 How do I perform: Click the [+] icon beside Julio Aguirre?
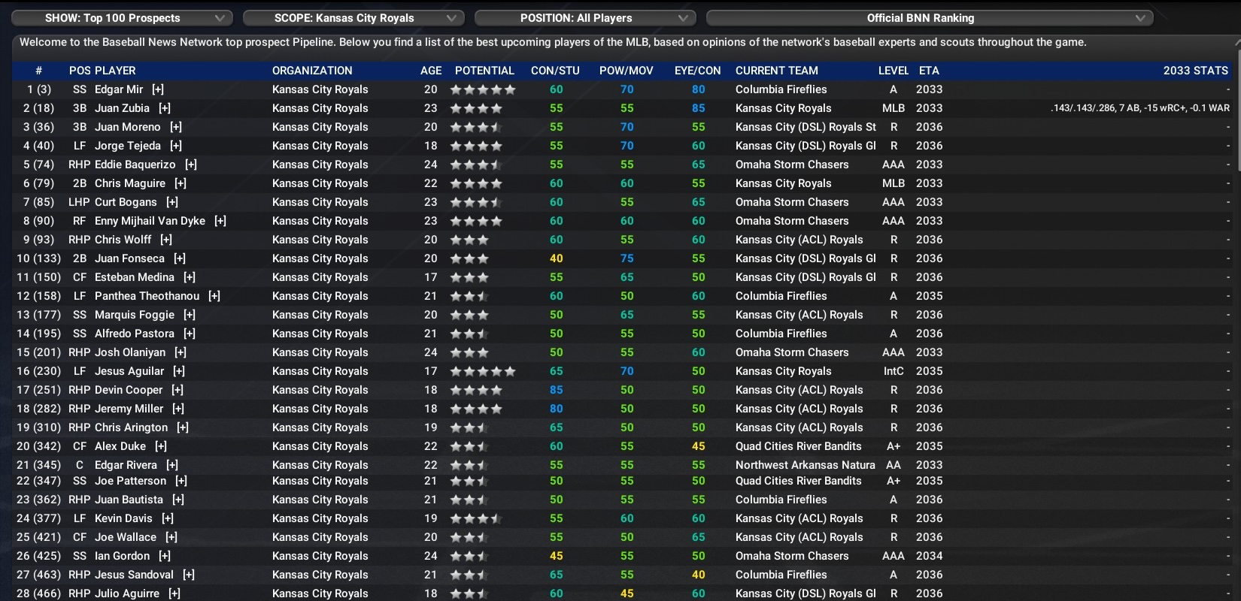click(x=174, y=593)
